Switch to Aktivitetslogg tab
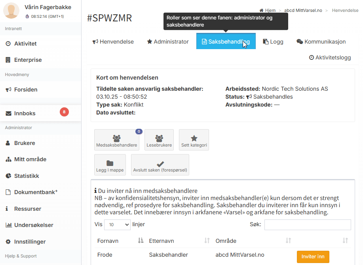The image size is (363, 265). tap(330, 57)
